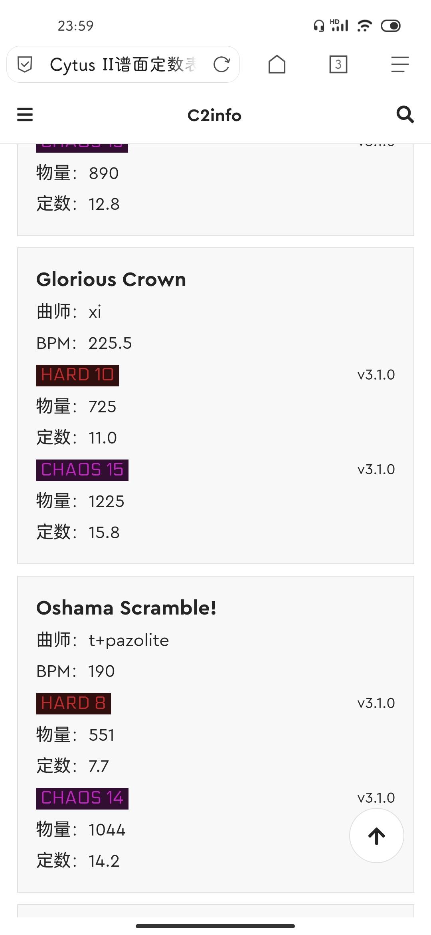This screenshot has height=935, width=431.
Task: Tap the battery indicator in the status bar
Action: pyautogui.click(x=391, y=26)
